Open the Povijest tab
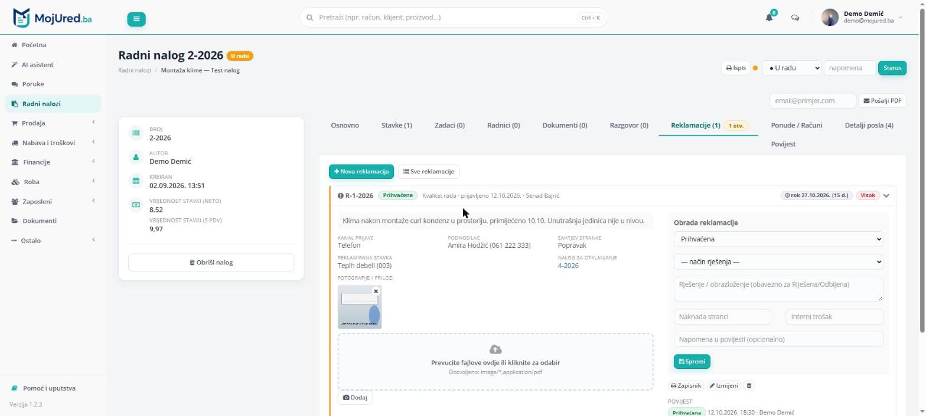This screenshot has height=416, width=926. [783, 144]
